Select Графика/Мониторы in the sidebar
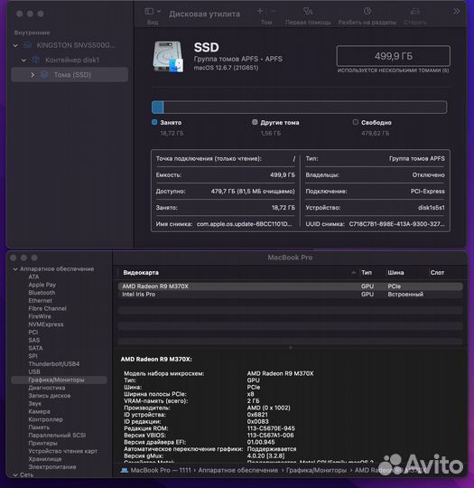Viewport: 474px width, 488px height. (59, 380)
